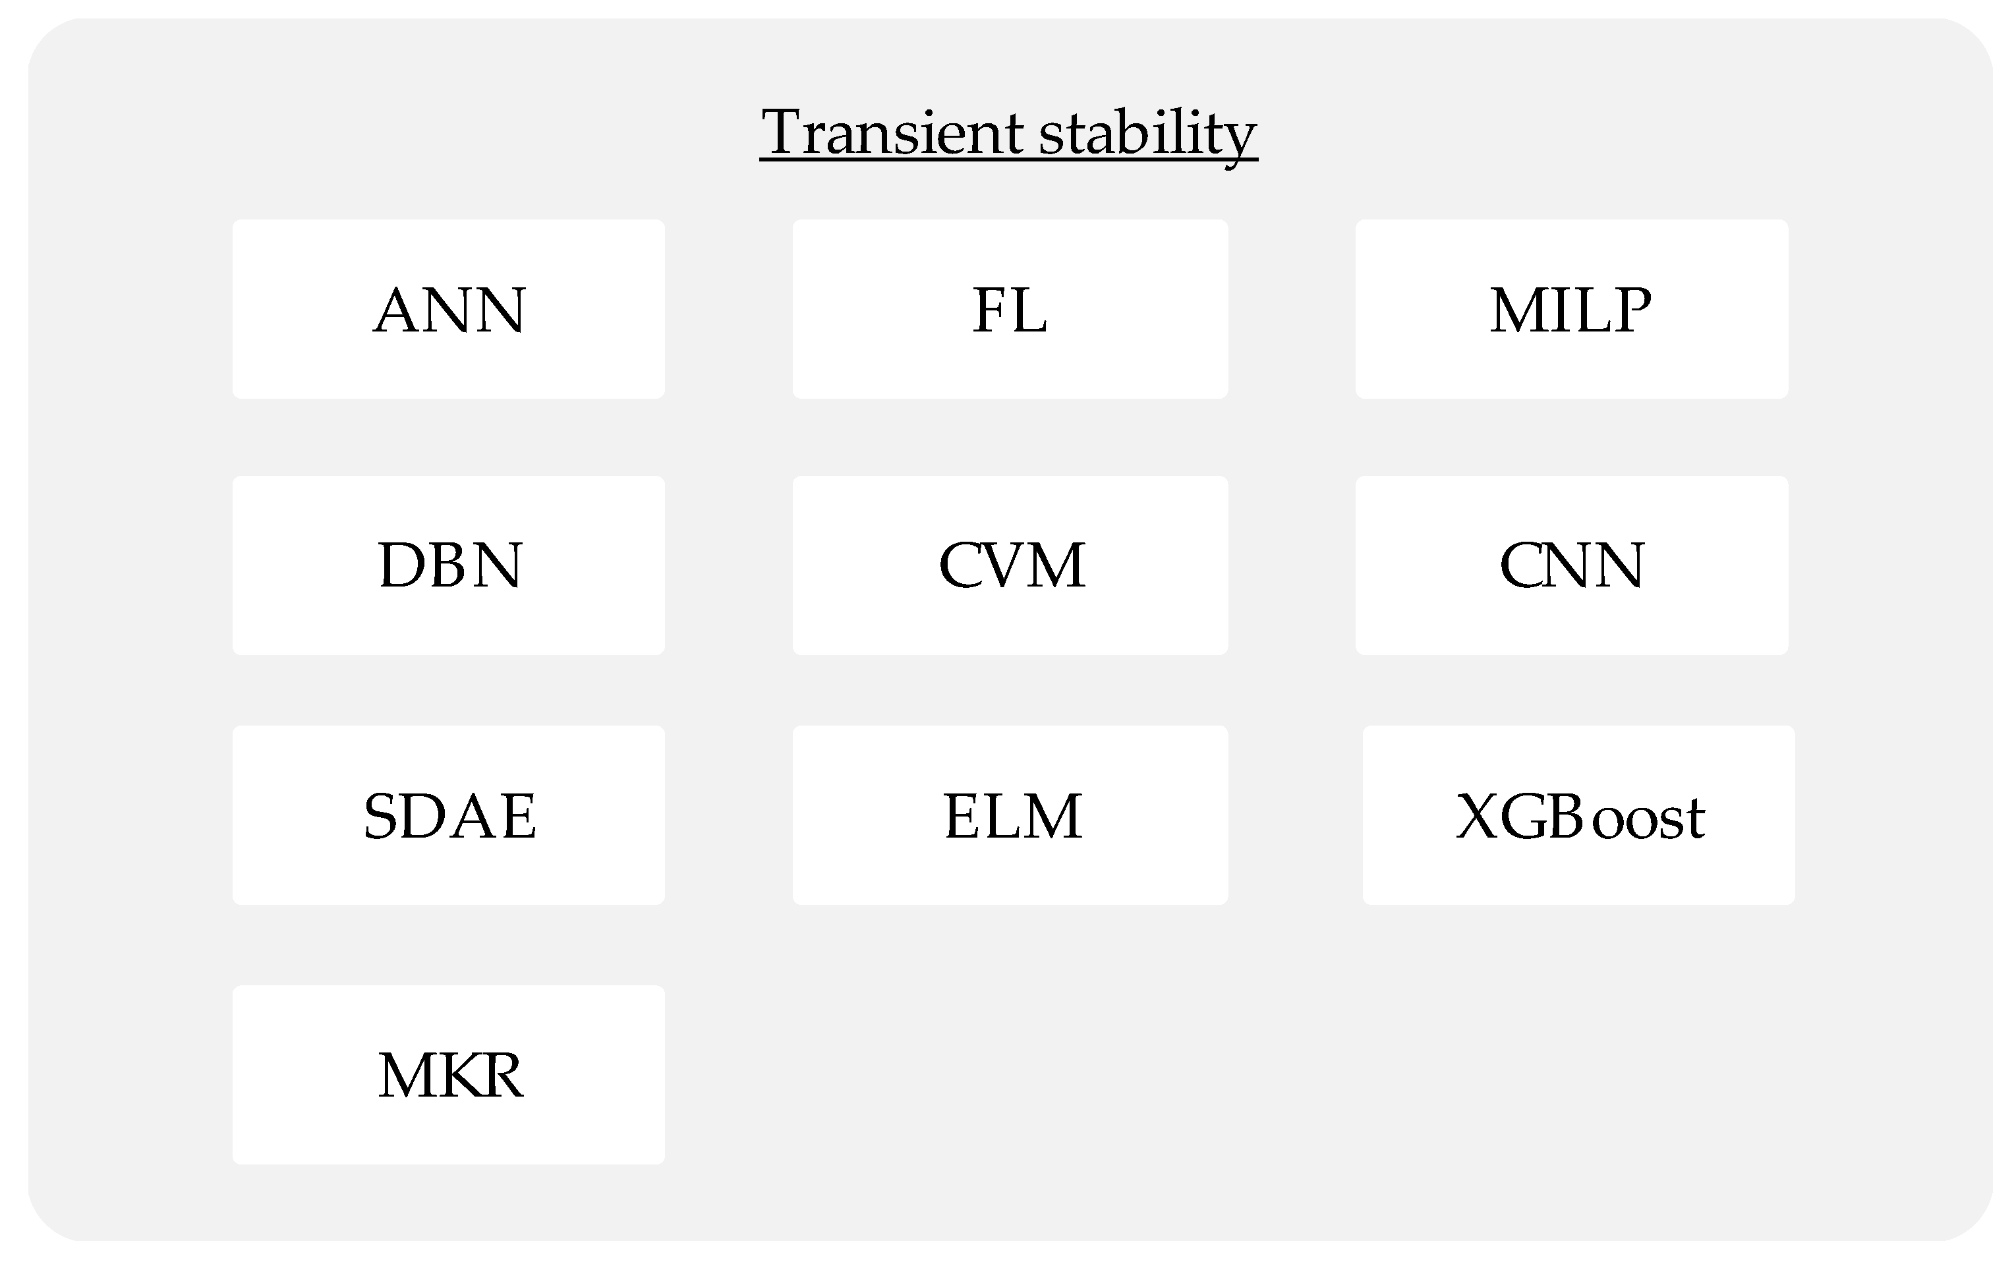This screenshot has height=1264, width=2016.
Task: Pick the ELM box
Action: (1010, 815)
